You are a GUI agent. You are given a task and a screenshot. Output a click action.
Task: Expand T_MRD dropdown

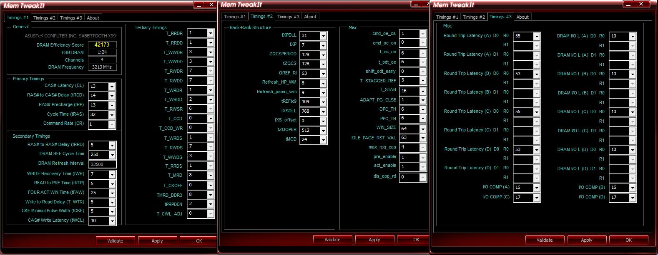[x=211, y=176]
